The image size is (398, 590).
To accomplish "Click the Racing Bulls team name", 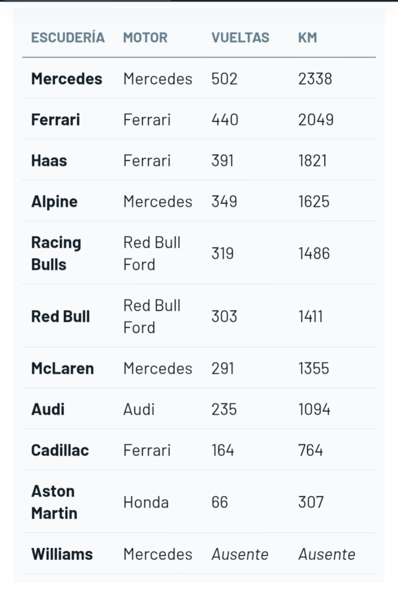I will 56,254.
